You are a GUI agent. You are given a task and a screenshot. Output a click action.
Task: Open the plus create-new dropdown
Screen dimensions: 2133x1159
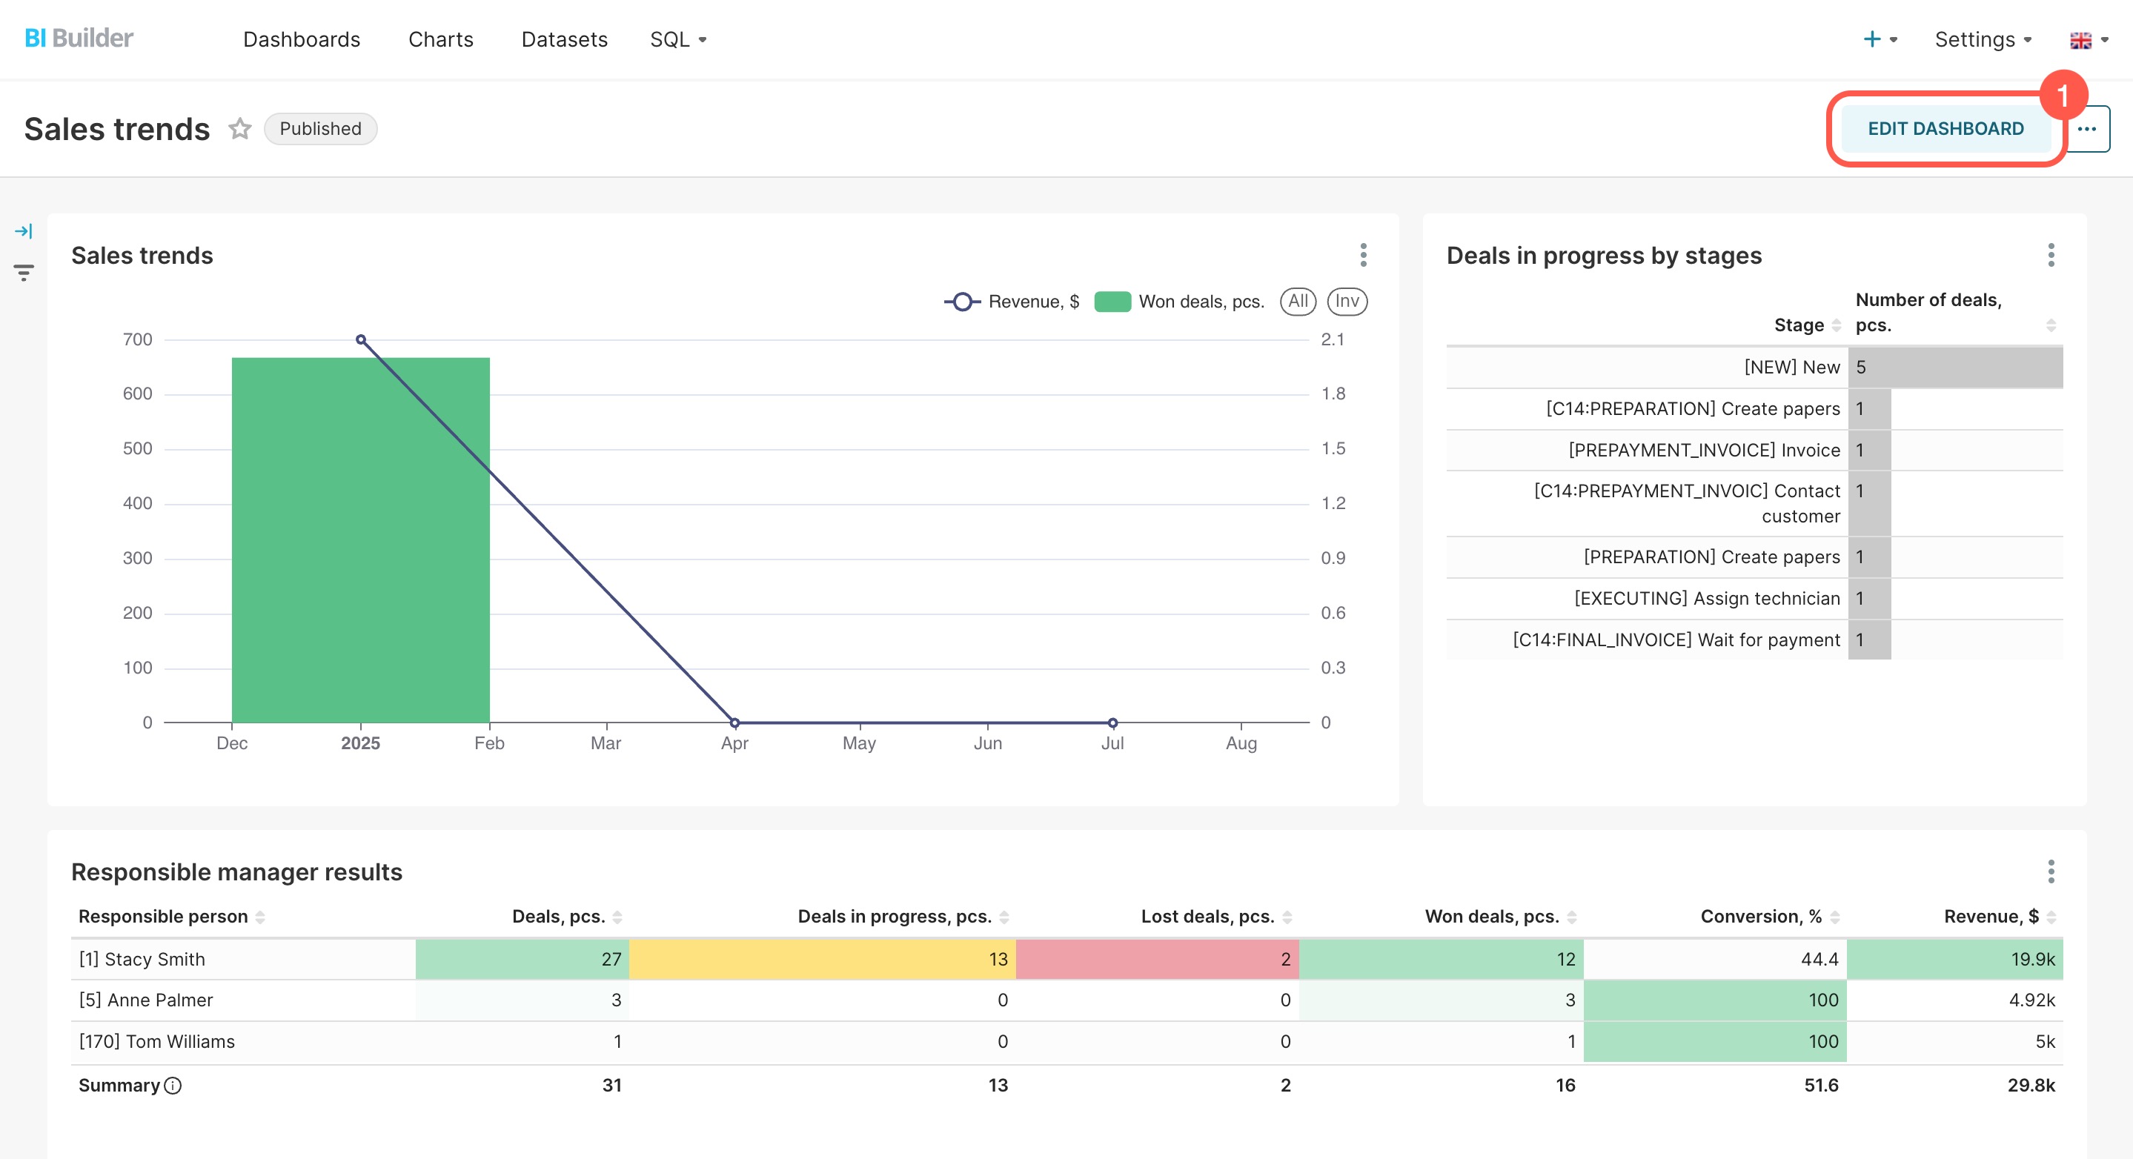point(1880,39)
